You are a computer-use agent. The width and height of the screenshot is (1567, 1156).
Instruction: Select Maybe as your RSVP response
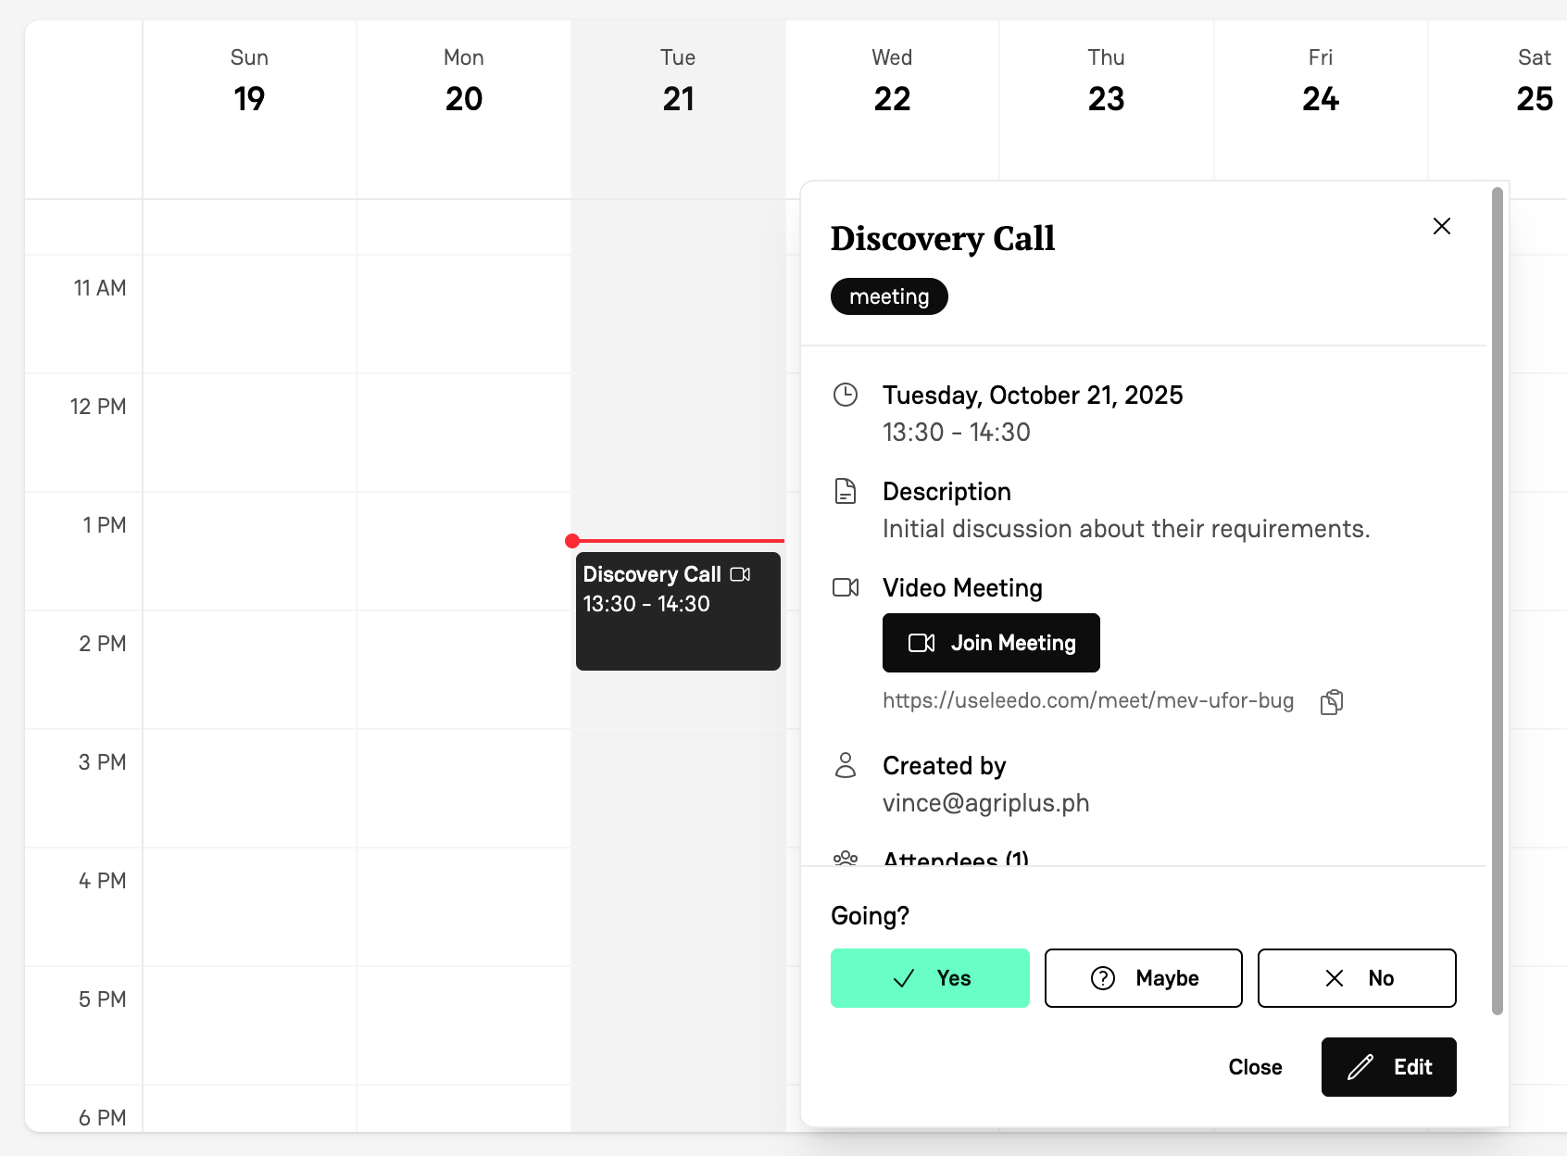[1143, 978]
